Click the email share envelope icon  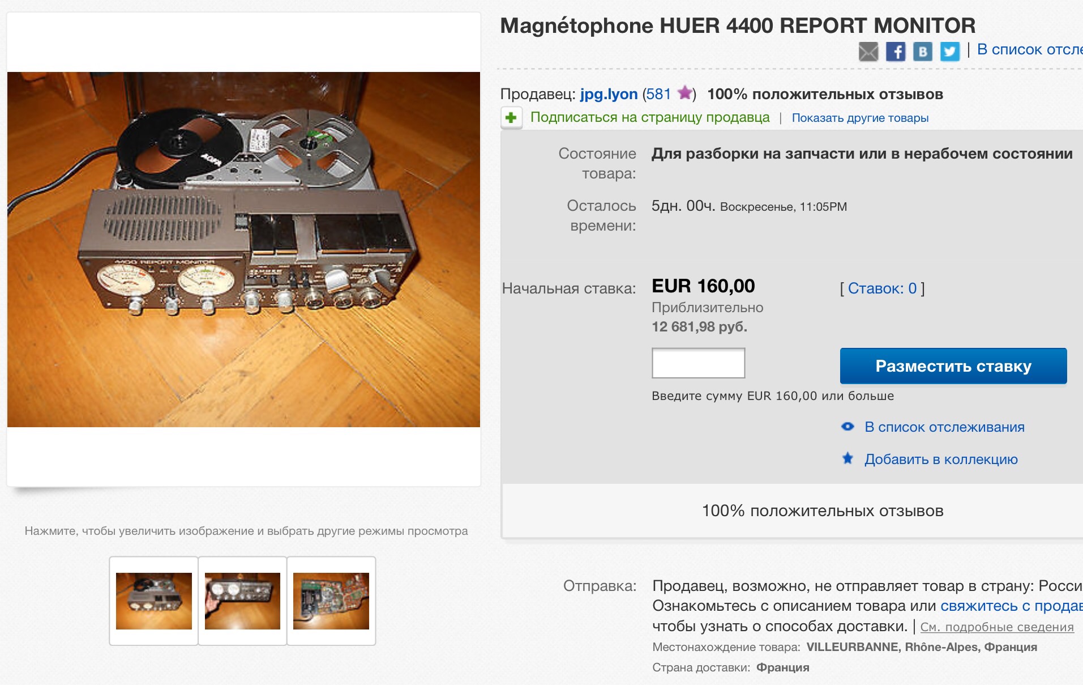click(868, 52)
